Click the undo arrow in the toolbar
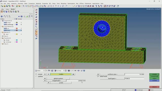Viewport: 162px width, 91px height. (x=66, y=6)
